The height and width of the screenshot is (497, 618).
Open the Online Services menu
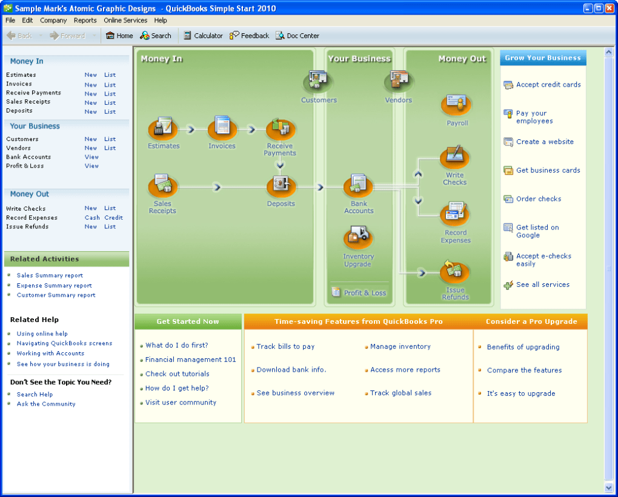(x=125, y=20)
